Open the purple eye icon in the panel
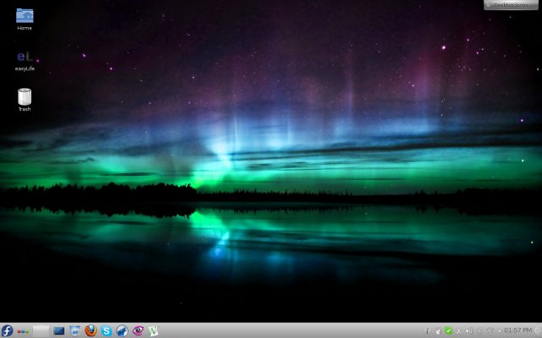Image resolution: width=542 pixels, height=338 pixels. [138, 330]
